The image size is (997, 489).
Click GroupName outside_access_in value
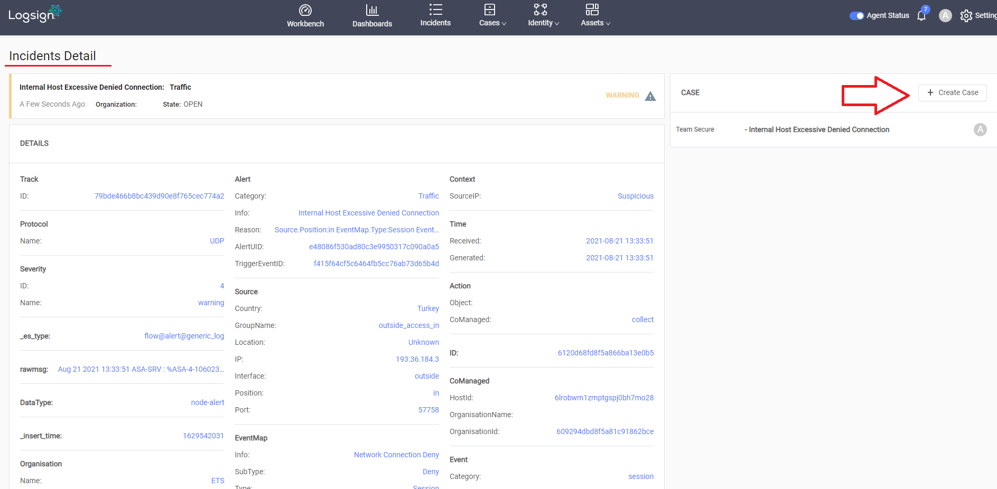click(x=408, y=325)
